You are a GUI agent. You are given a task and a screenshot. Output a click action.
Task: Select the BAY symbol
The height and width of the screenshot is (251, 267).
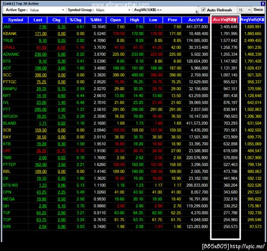point(7,137)
